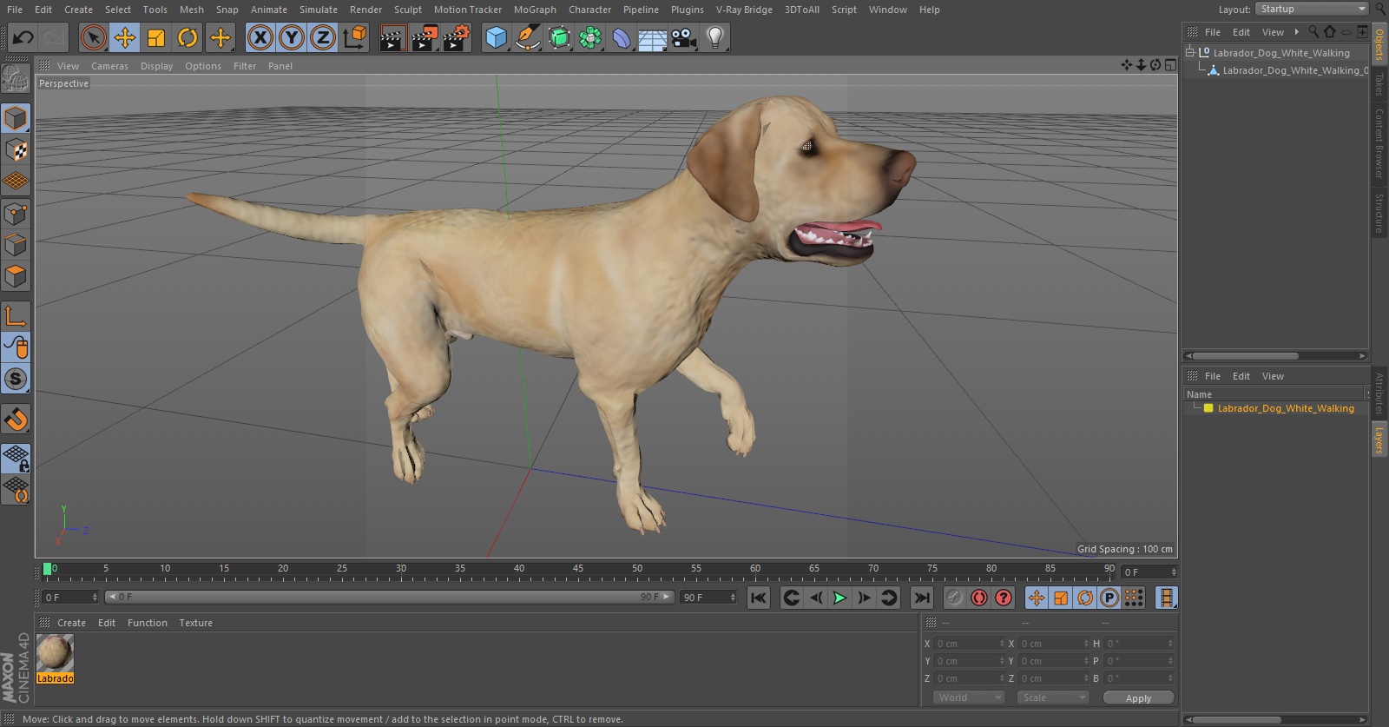Viewport: 1389px width, 727px height.
Task: Open the material manager Create menu
Action: click(x=71, y=623)
